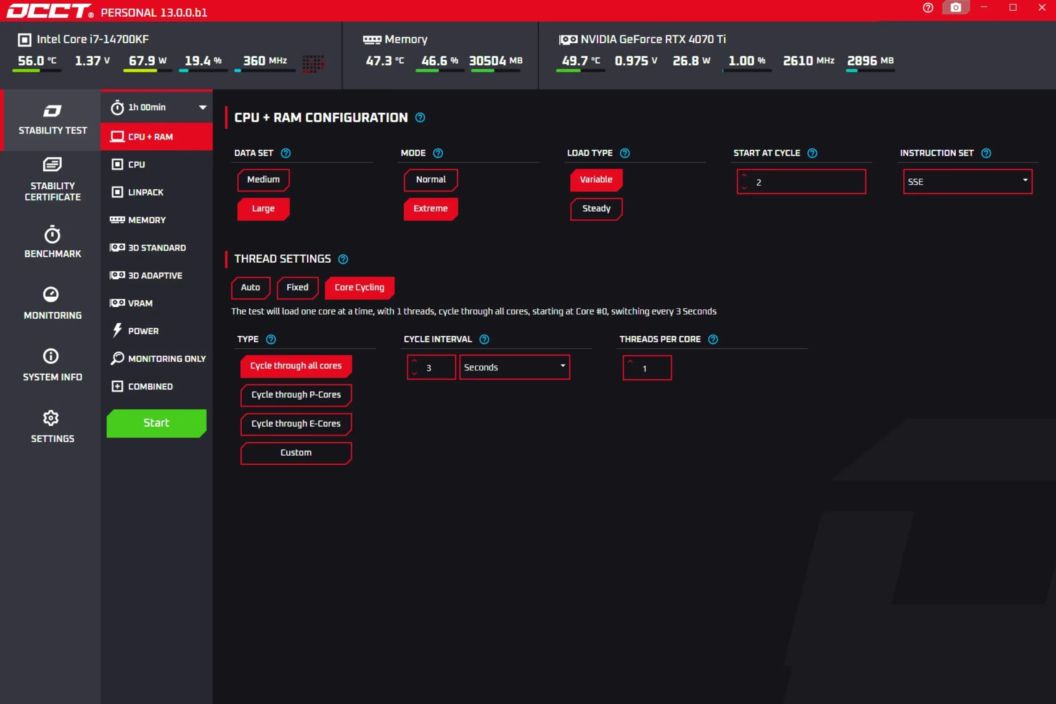Select the 3D Adaptive test tab
1056x704 pixels.
tap(155, 275)
